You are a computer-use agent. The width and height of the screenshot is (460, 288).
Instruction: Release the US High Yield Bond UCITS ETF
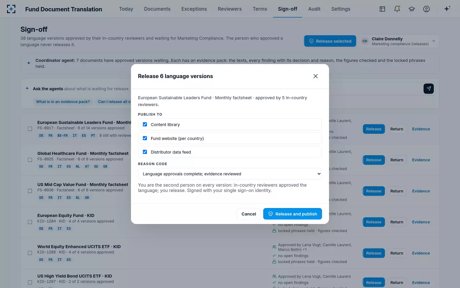374,283
